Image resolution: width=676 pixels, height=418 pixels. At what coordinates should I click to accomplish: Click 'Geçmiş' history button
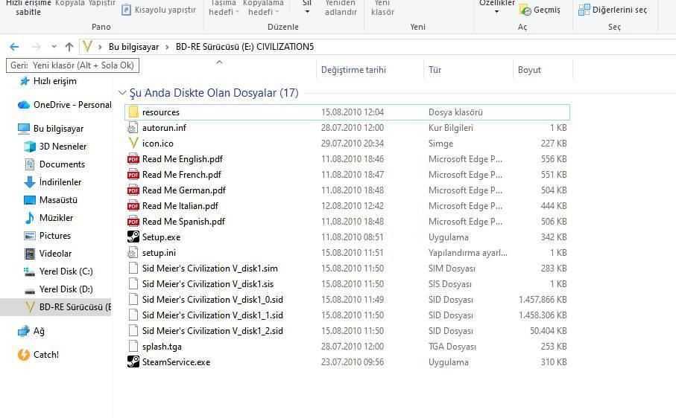tap(540, 10)
